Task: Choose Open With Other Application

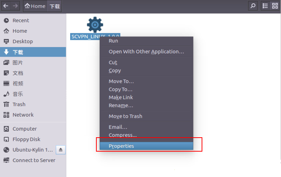Action: coord(146,52)
